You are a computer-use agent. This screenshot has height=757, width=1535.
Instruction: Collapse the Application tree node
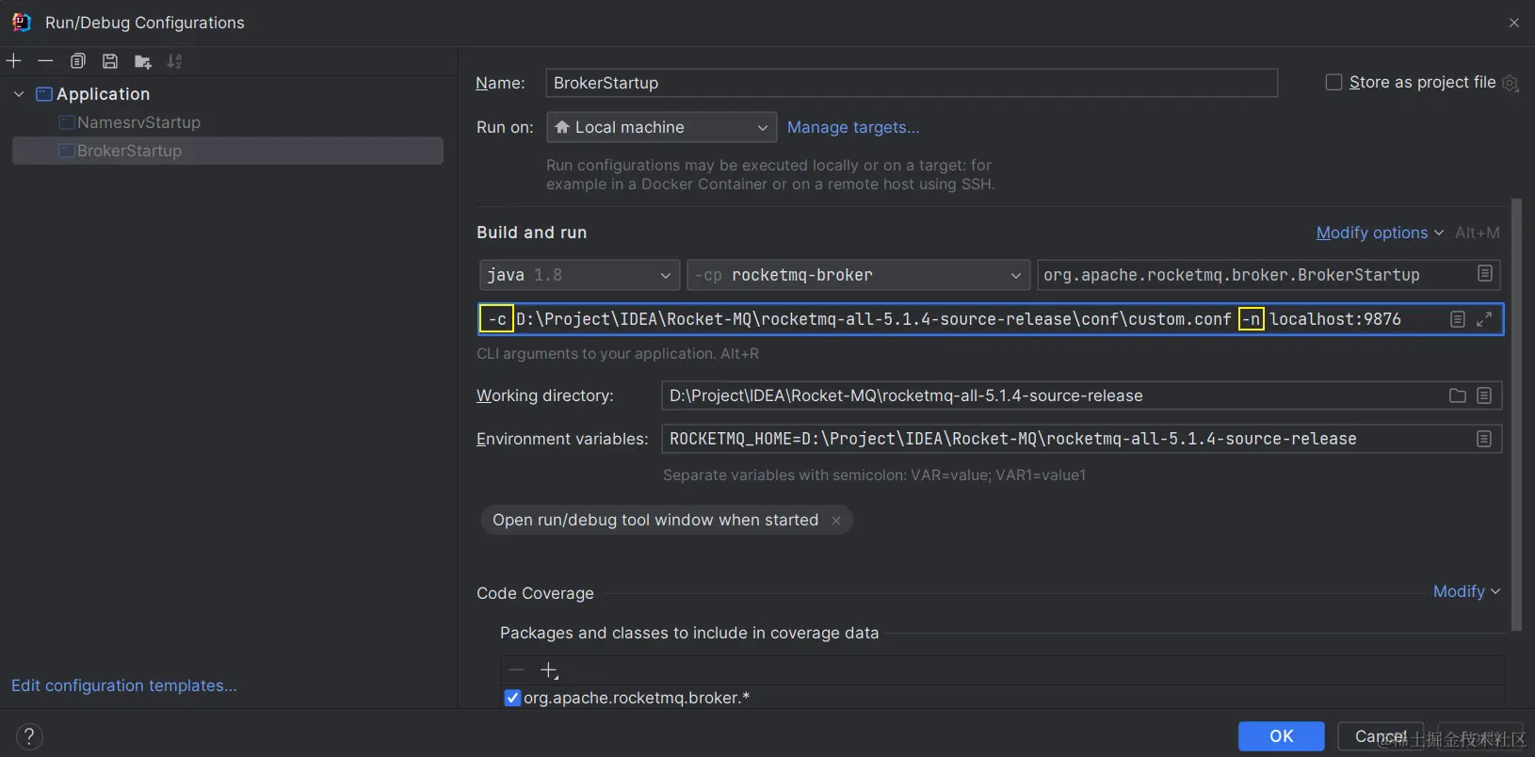19,94
